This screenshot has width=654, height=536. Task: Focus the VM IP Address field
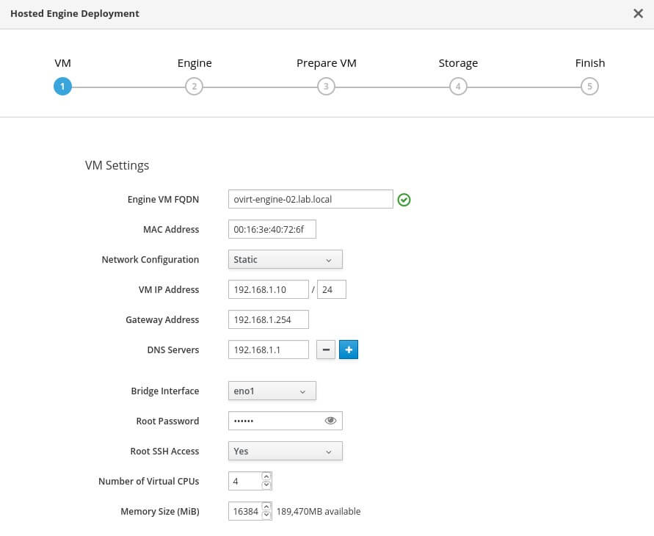coord(268,290)
